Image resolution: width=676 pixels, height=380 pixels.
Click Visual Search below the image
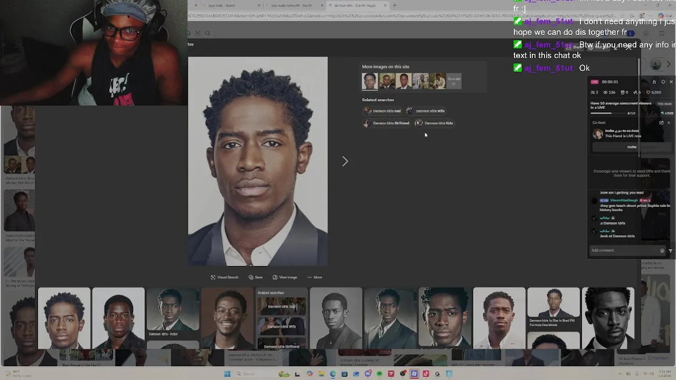pos(224,277)
